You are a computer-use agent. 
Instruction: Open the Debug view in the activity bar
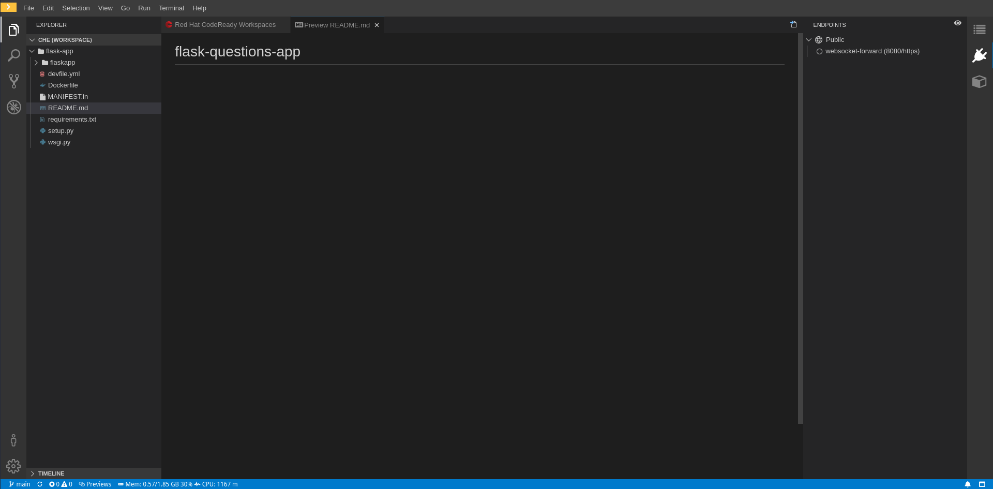pyautogui.click(x=14, y=107)
